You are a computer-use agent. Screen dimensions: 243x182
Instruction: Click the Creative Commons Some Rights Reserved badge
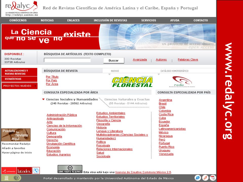click(70, 169)
